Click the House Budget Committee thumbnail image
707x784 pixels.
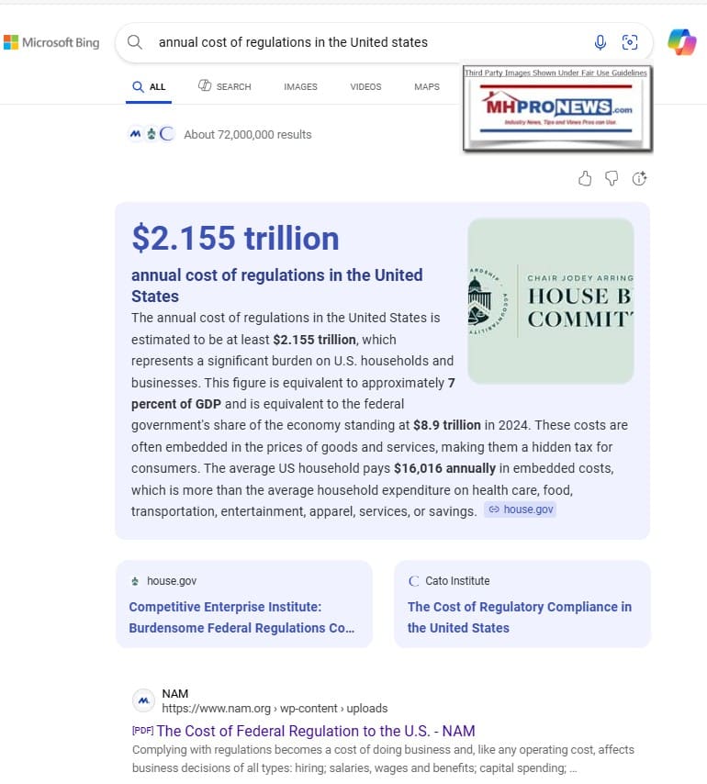(x=550, y=300)
